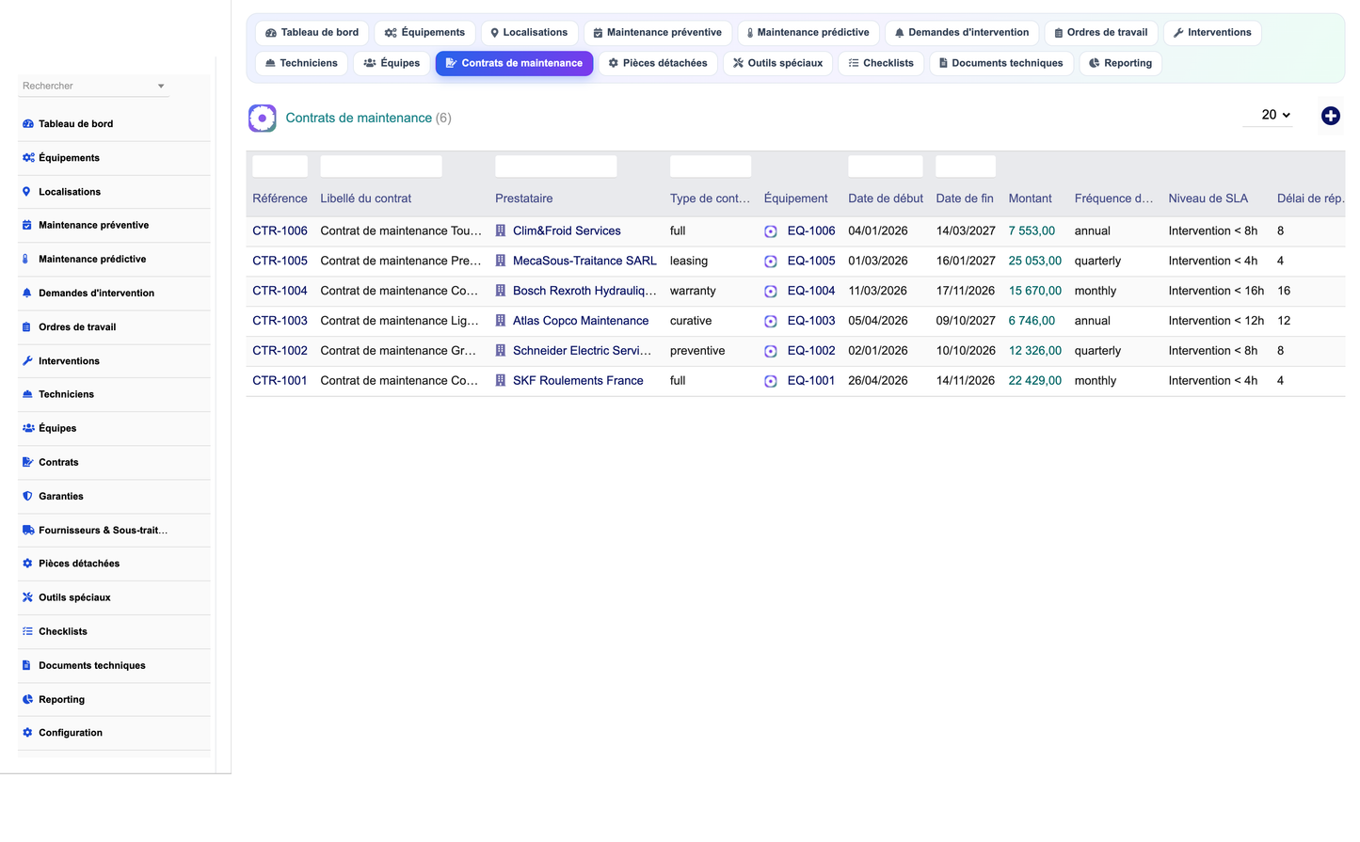
Task: Click sidebar Garanties shield icon
Action: pos(27,497)
